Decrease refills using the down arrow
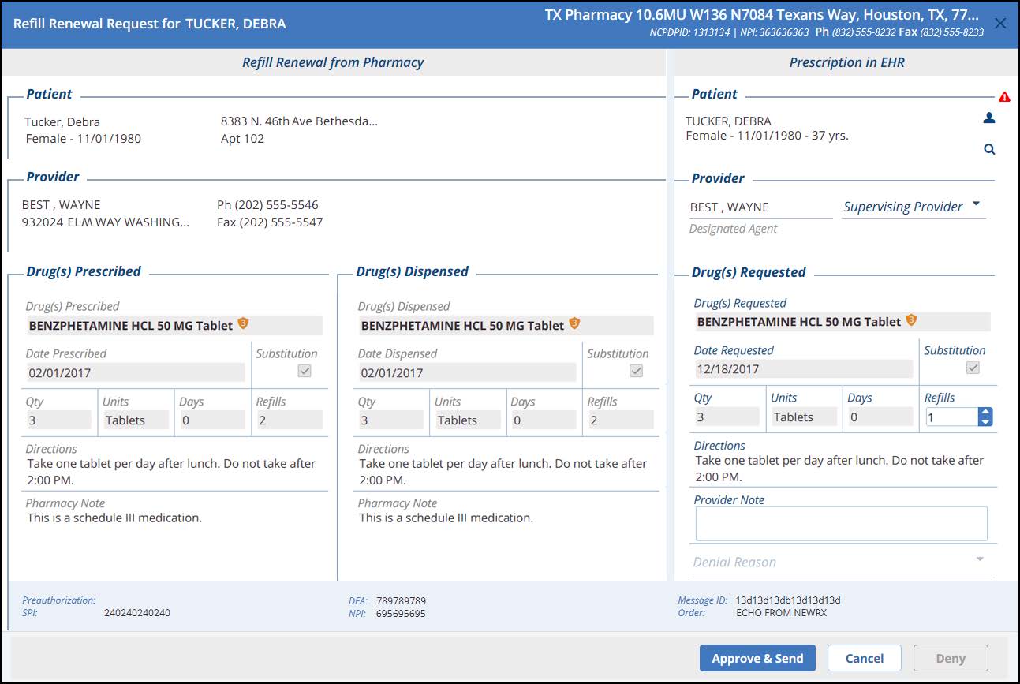This screenshot has width=1020, height=684. click(985, 422)
